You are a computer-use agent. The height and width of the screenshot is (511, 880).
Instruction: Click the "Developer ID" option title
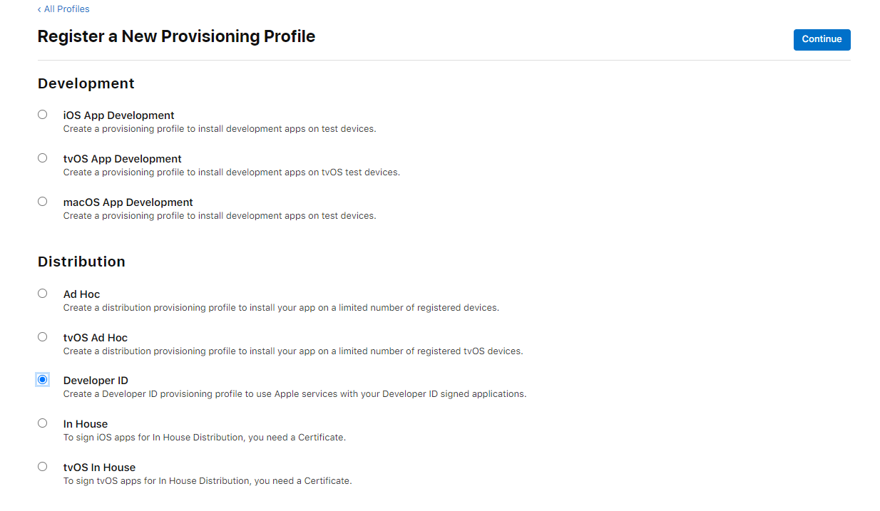[96, 381]
